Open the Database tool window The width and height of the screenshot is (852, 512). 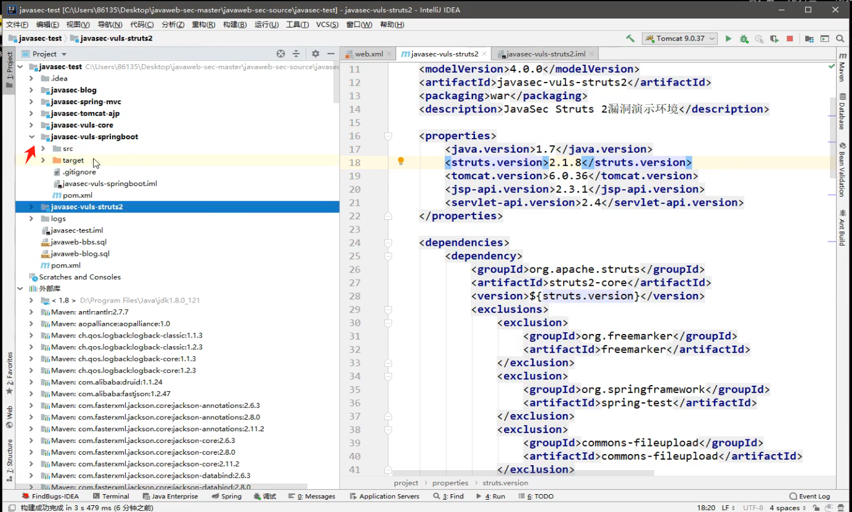842,112
